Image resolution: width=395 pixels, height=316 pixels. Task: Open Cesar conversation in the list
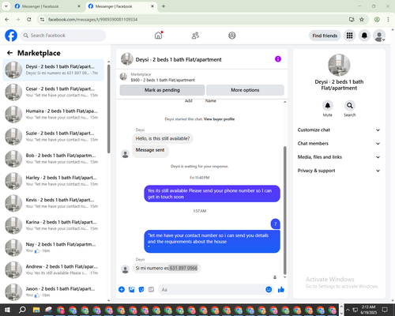coord(54,92)
